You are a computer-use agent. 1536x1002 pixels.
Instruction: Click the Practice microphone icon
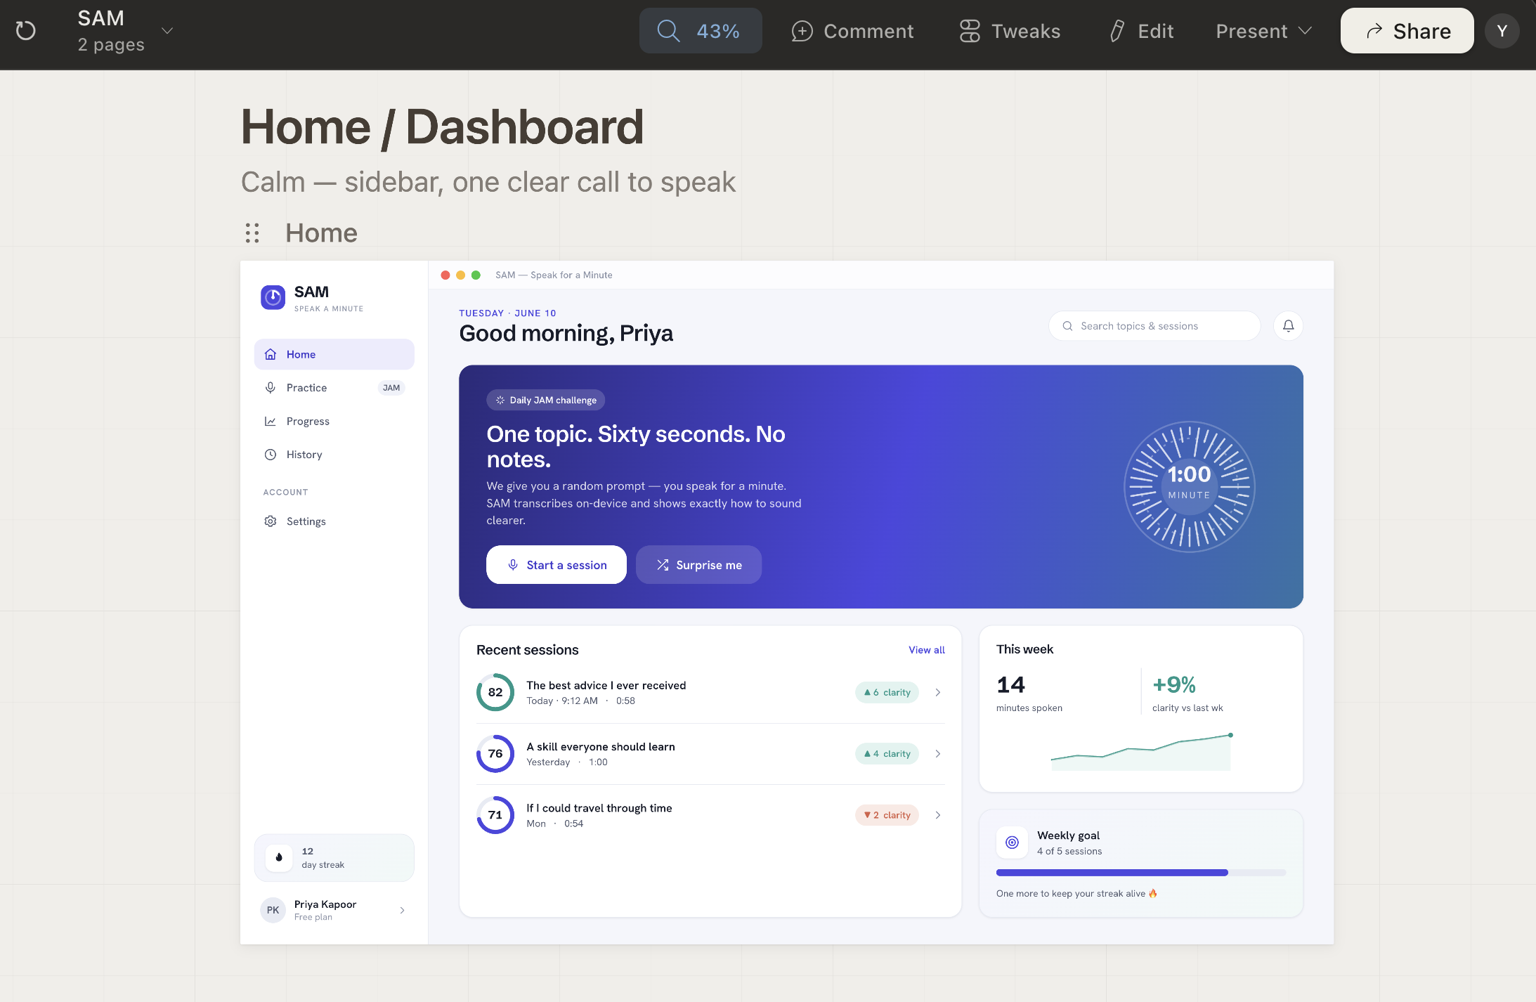(x=271, y=388)
